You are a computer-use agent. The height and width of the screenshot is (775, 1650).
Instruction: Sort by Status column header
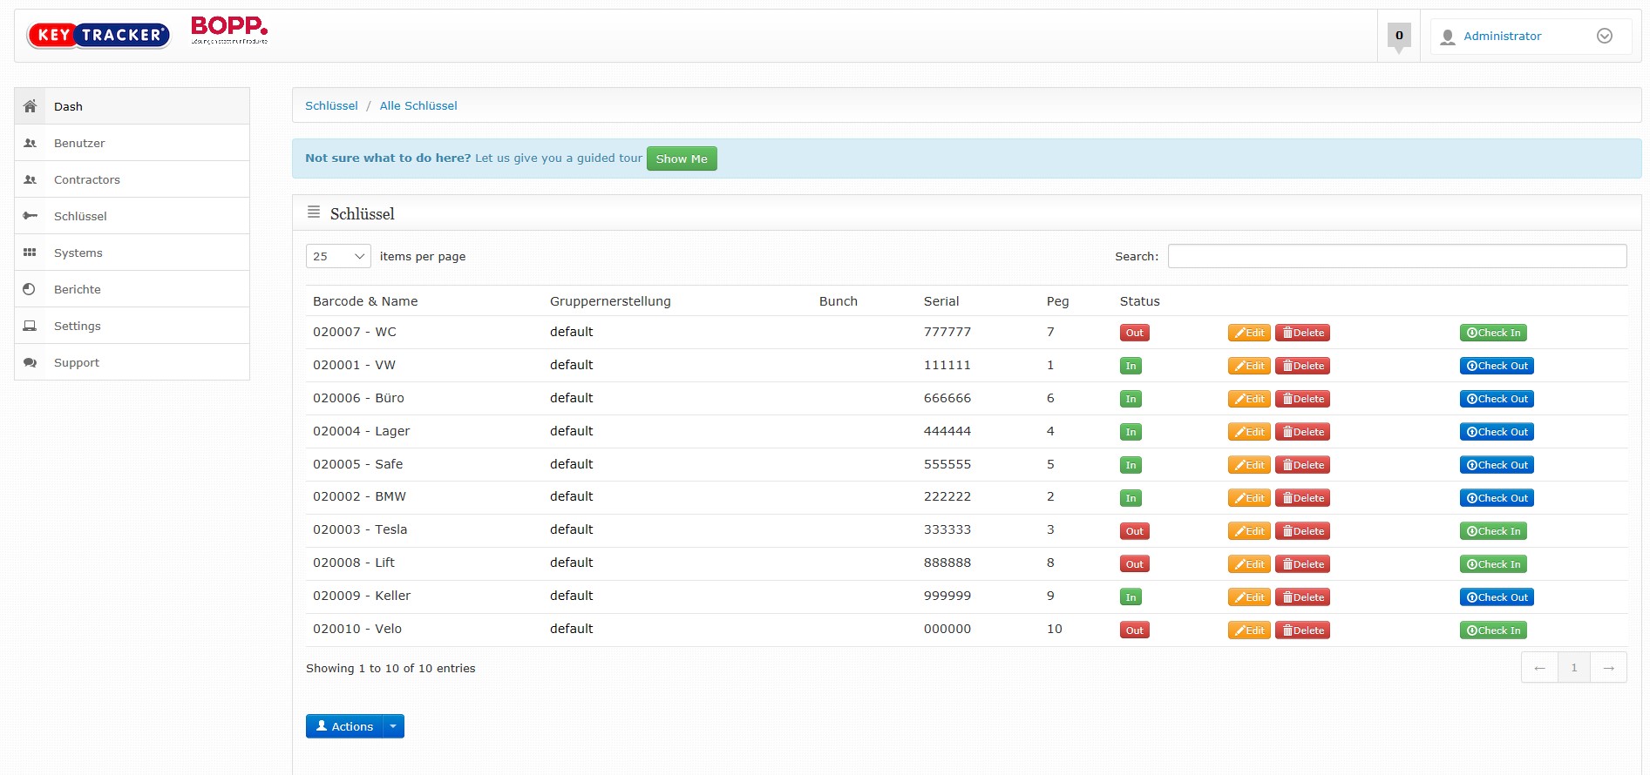[1139, 301]
